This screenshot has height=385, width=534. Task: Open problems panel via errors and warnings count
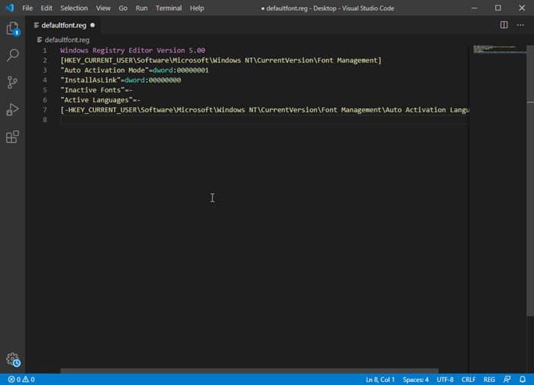(21, 379)
